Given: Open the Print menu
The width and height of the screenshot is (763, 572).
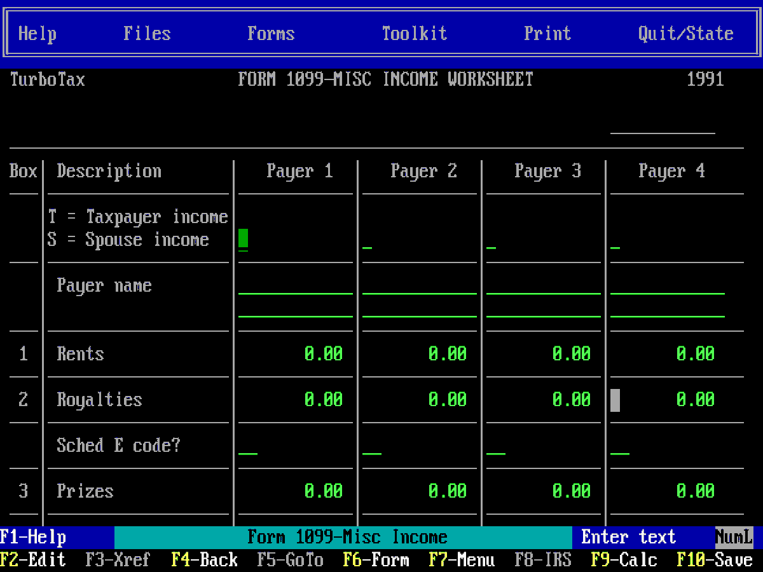Looking at the screenshot, I should [x=547, y=34].
